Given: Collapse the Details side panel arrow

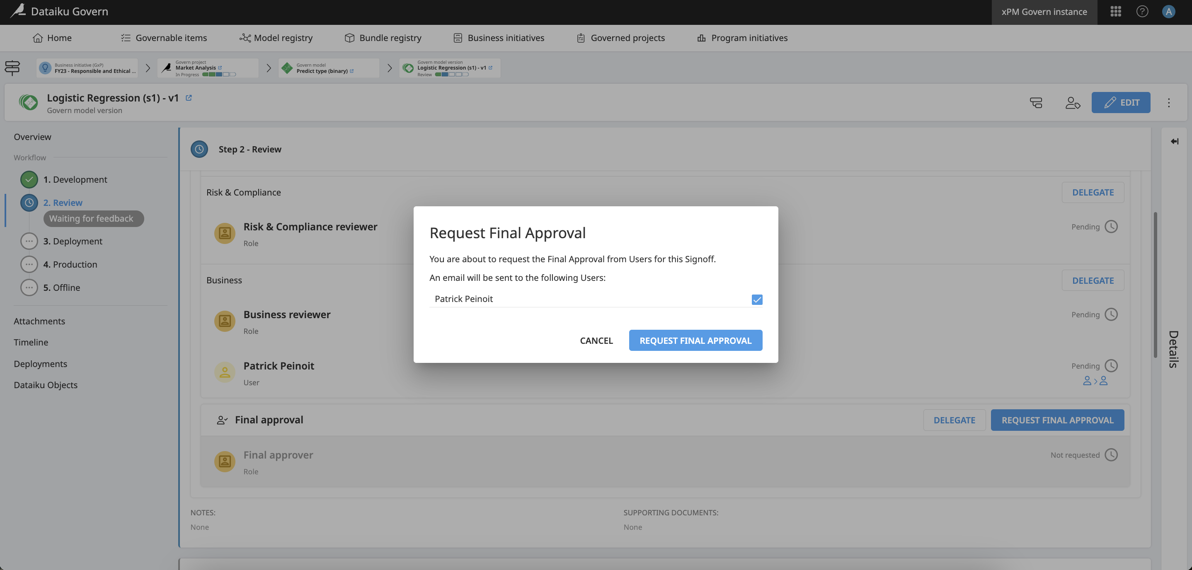Looking at the screenshot, I should (1175, 142).
